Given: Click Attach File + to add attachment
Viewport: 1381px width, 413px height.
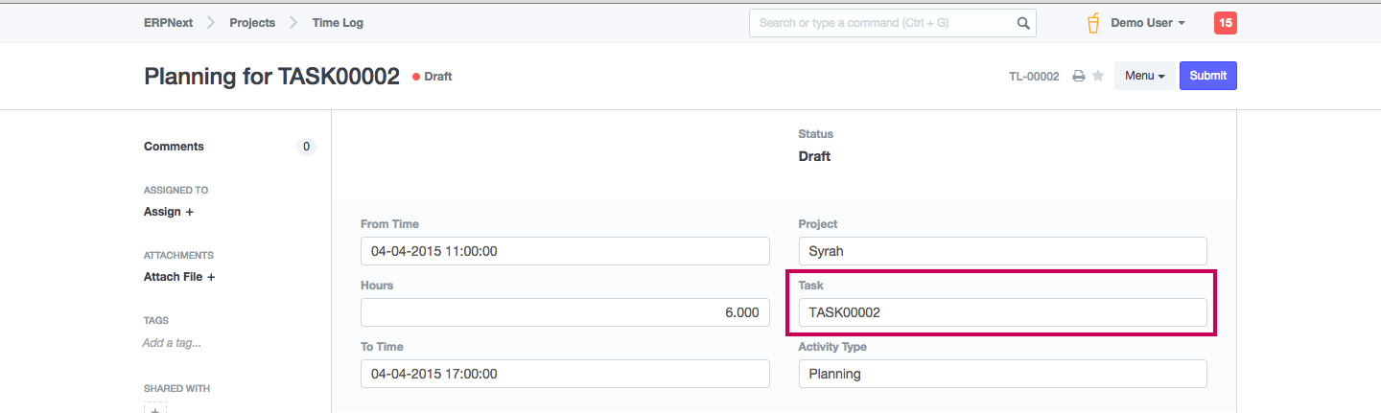Looking at the screenshot, I should [x=179, y=277].
